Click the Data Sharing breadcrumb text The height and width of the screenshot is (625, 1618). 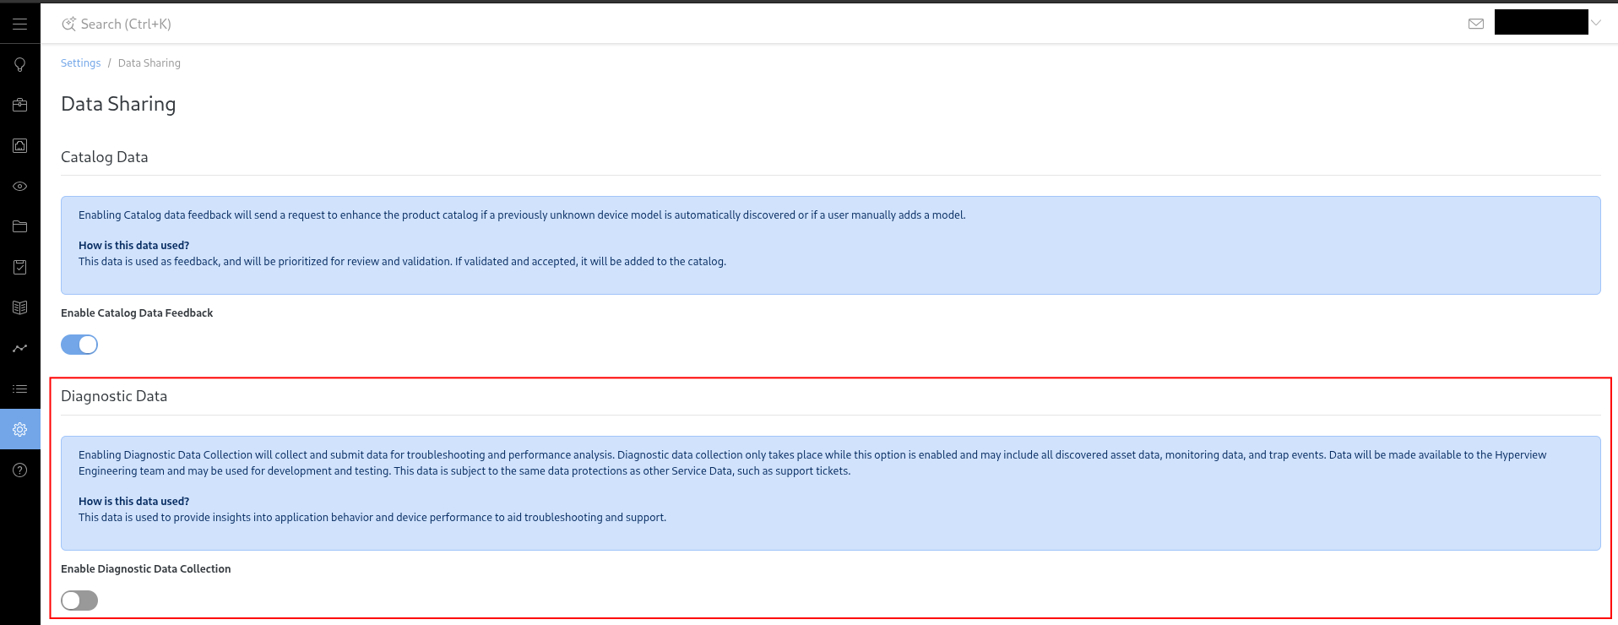point(149,63)
